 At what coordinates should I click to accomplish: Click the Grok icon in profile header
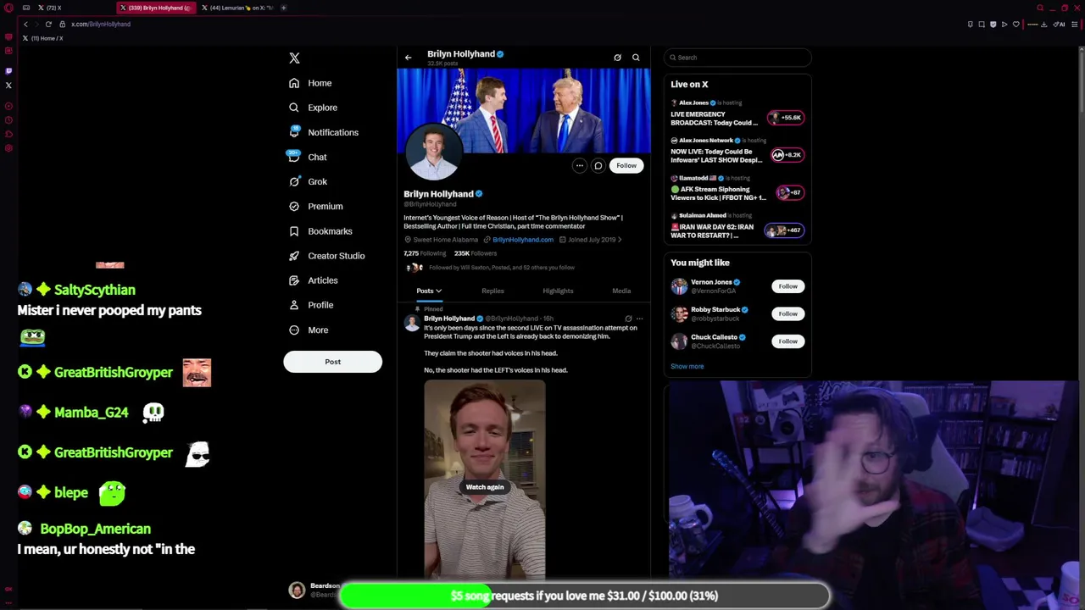[x=617, y=58]
